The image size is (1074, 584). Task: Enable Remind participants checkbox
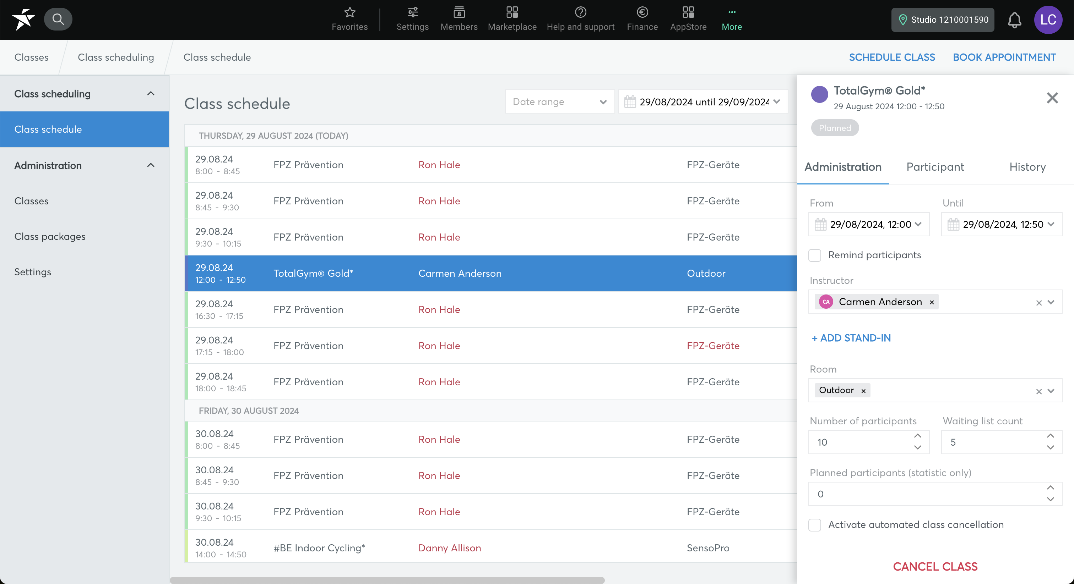[x=815, y=255]
